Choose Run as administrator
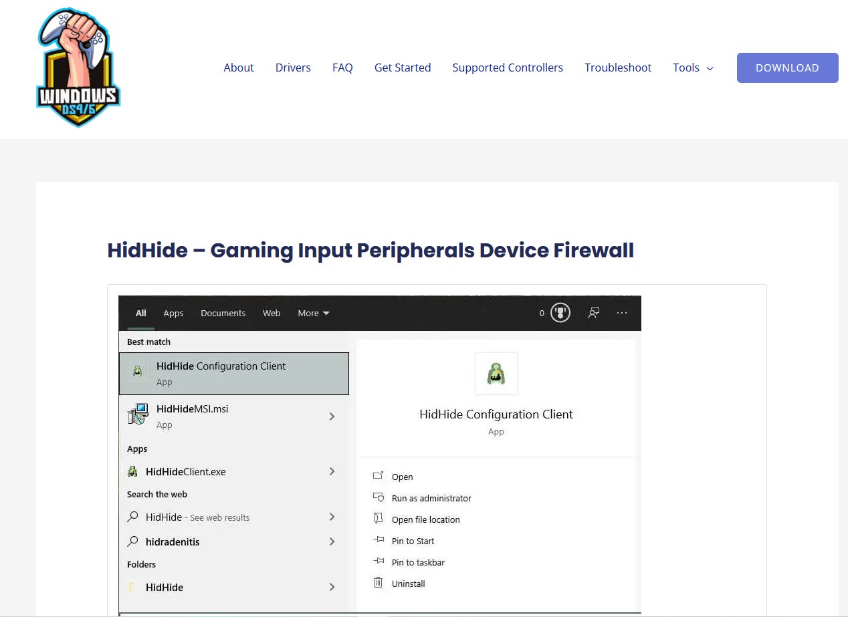 click(x=431, y=498)
